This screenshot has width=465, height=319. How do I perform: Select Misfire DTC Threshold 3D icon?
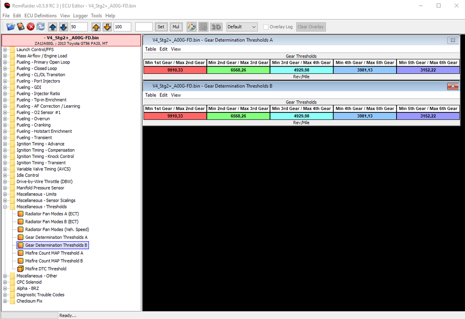pos(20,269)
